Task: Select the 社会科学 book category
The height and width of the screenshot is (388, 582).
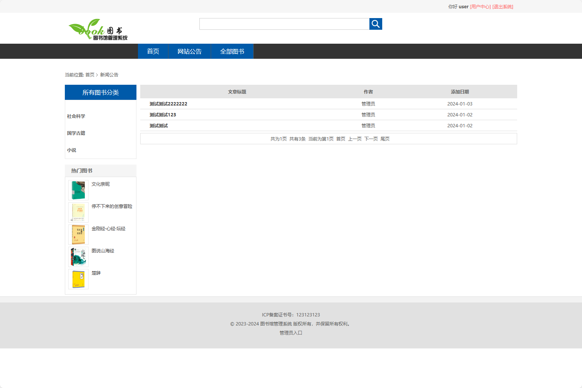Action: coord(76,116)
